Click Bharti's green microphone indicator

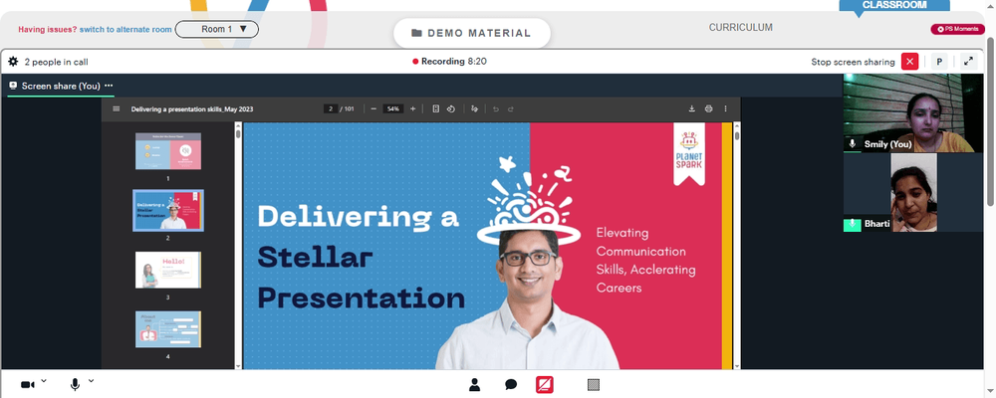pyautogui.click(x=852, y=225)
